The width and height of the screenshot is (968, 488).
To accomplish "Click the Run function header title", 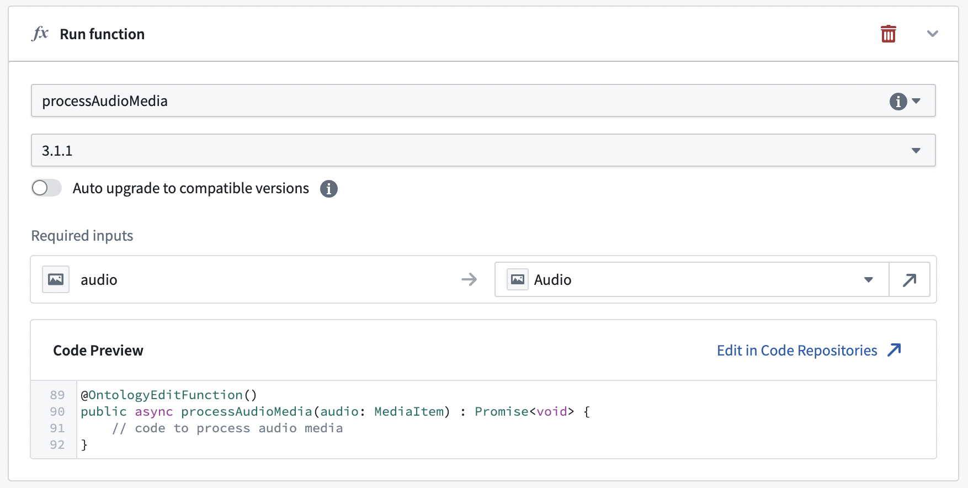I will coord(102,34).
